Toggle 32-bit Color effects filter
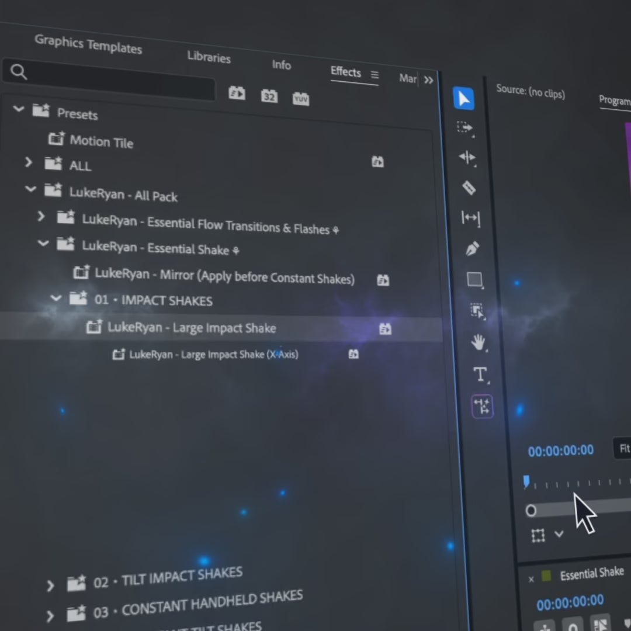 point(269,96)
